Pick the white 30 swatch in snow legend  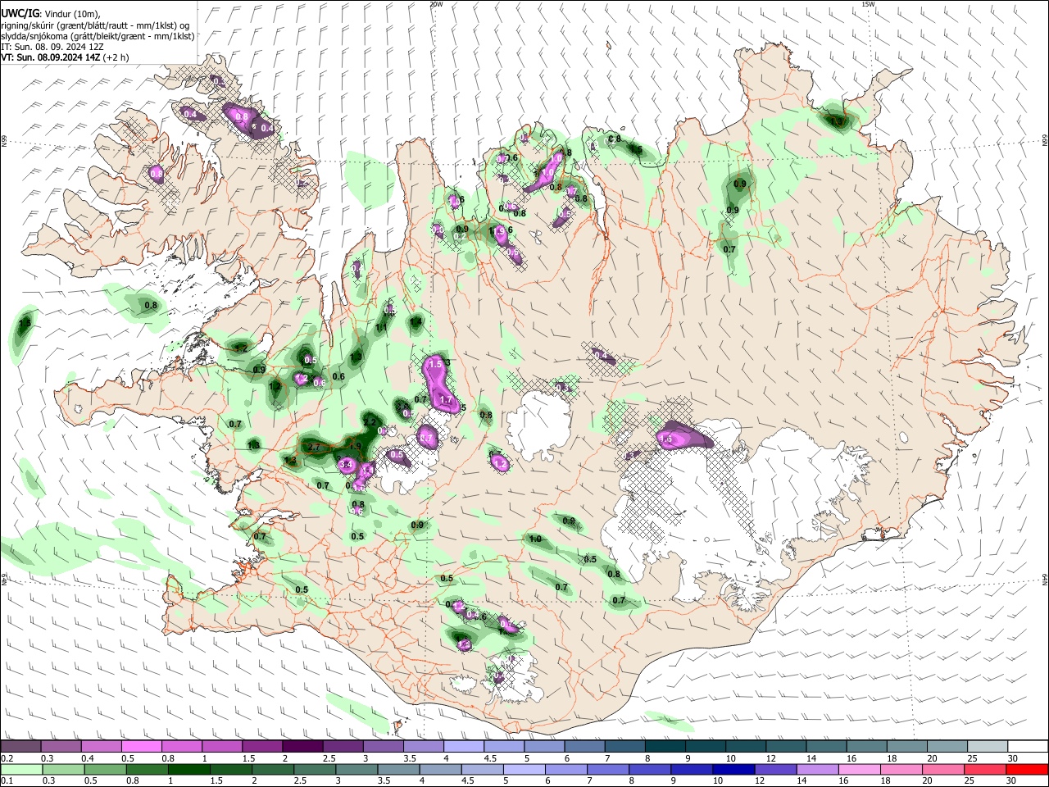click(x=1028, y=746)
